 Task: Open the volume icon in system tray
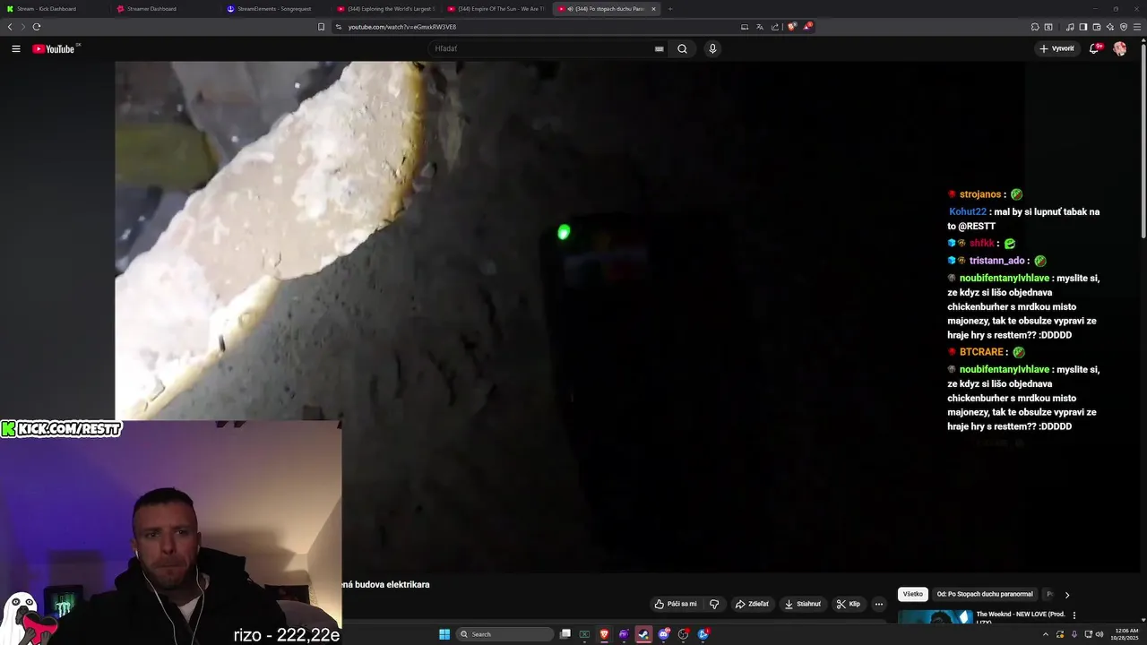(x=1100, y=634)
